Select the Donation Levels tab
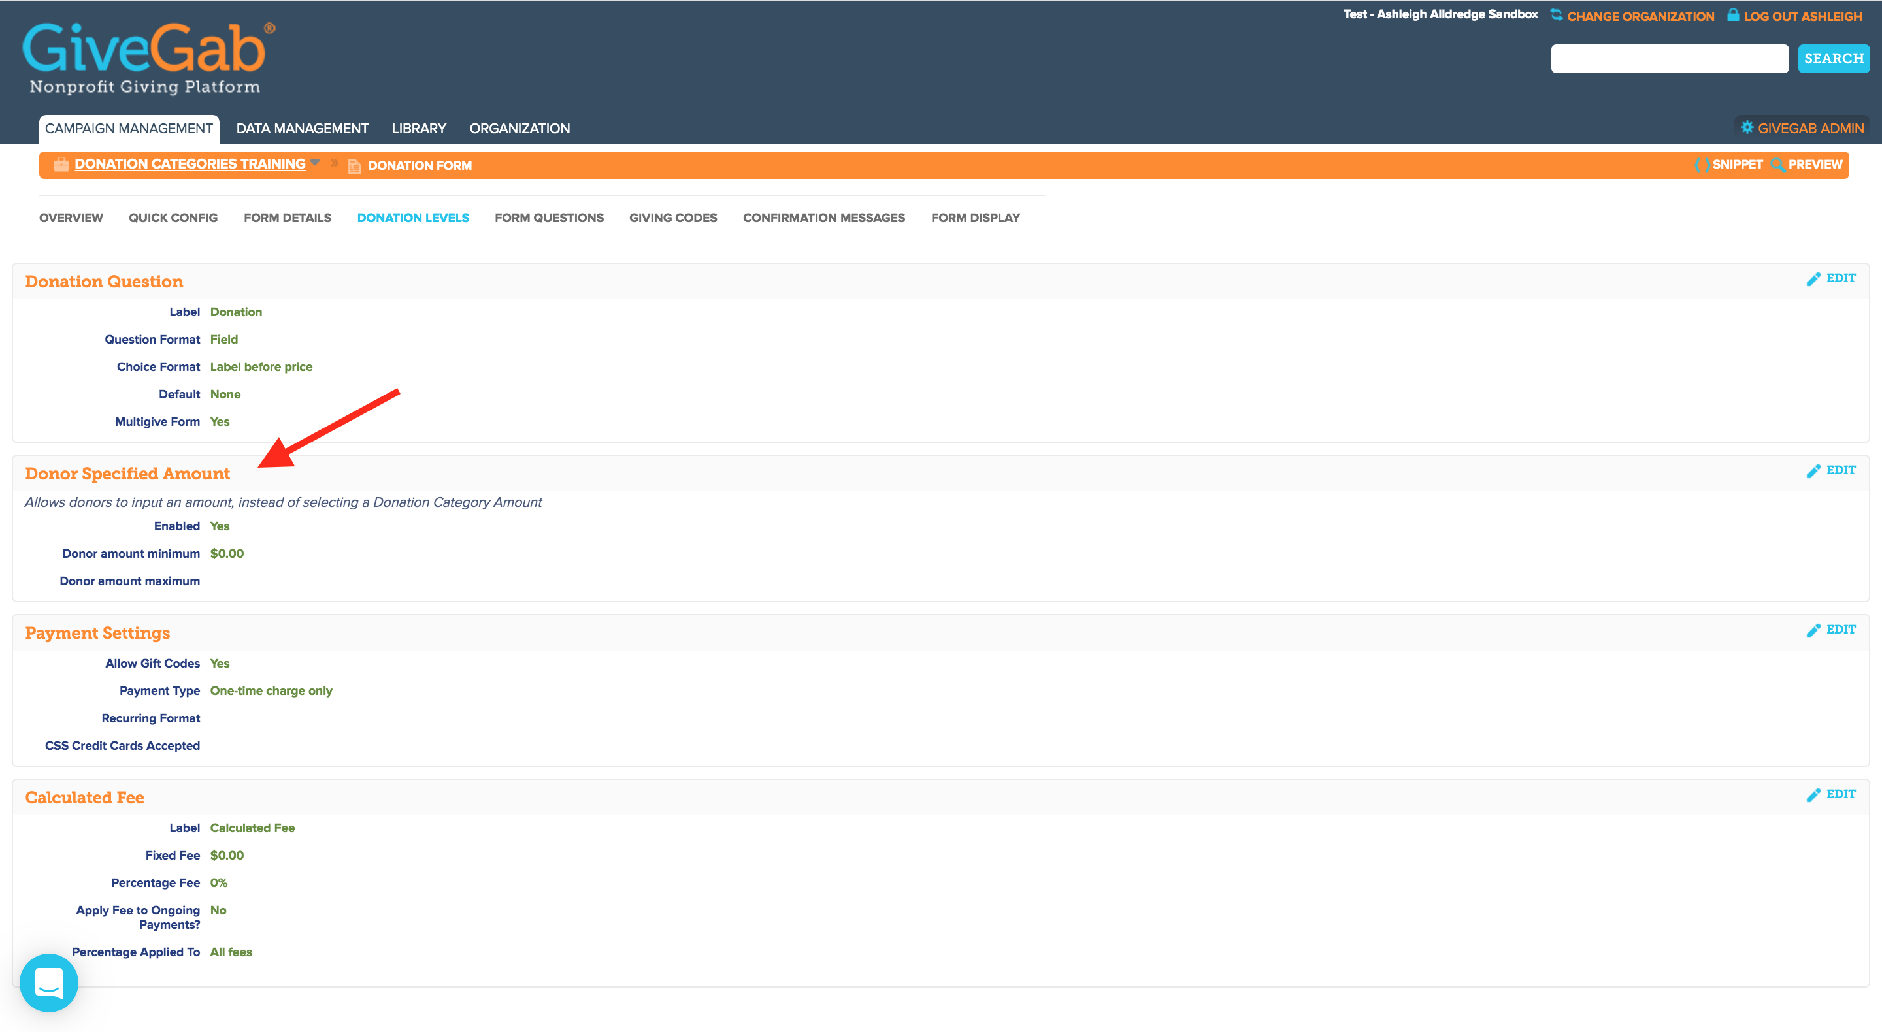The height and width of the screenshot is (1032, 1882). click(413, 218)
